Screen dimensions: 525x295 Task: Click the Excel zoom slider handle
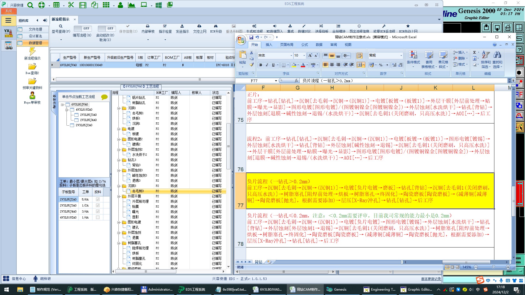[494, 267]
